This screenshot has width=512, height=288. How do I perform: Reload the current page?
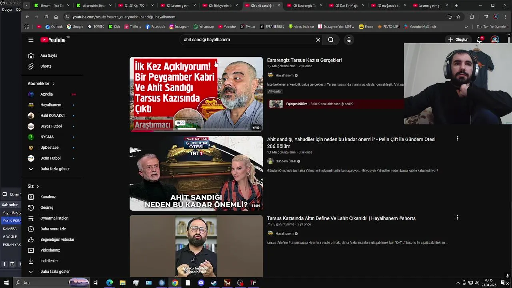click(x=46, y=17)
